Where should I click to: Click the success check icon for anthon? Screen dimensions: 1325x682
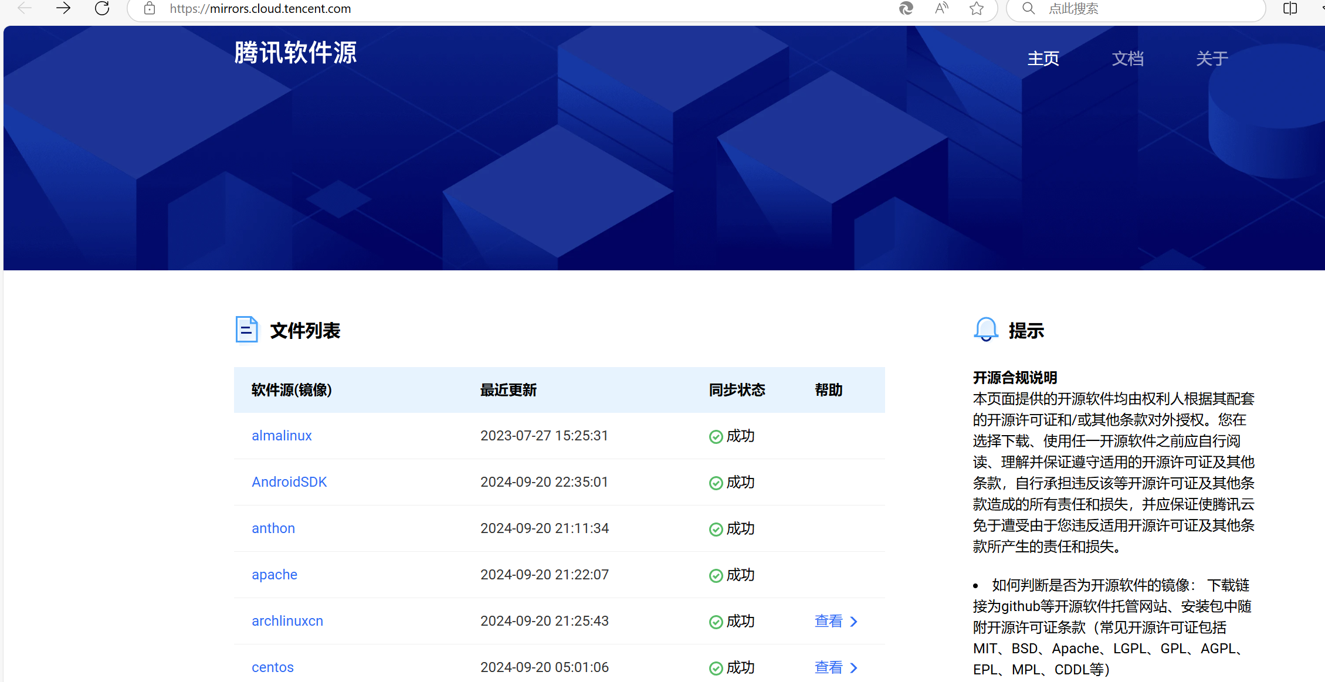[716, 530]
